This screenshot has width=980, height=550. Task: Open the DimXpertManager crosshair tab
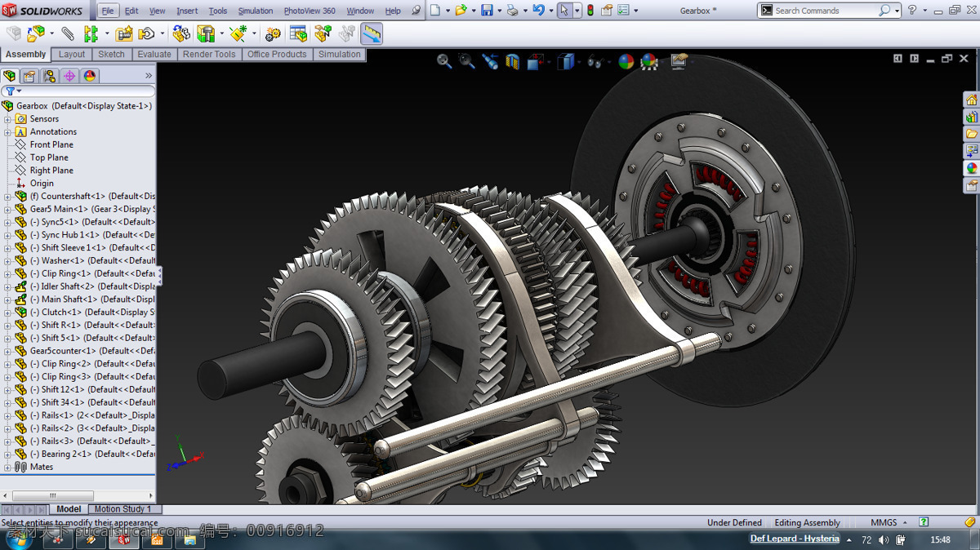(69, 76)
